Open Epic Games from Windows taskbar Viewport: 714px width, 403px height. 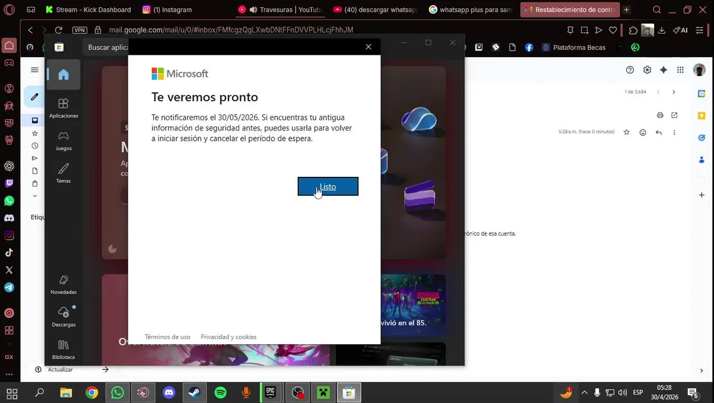coord(270,393)
